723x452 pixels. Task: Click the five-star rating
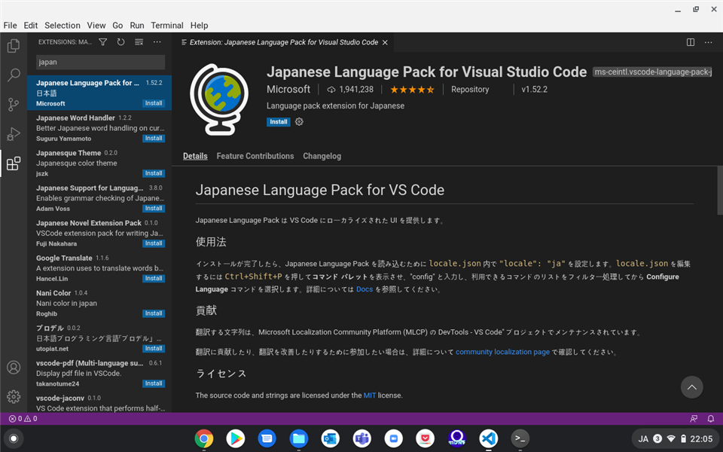pos(412,90)
